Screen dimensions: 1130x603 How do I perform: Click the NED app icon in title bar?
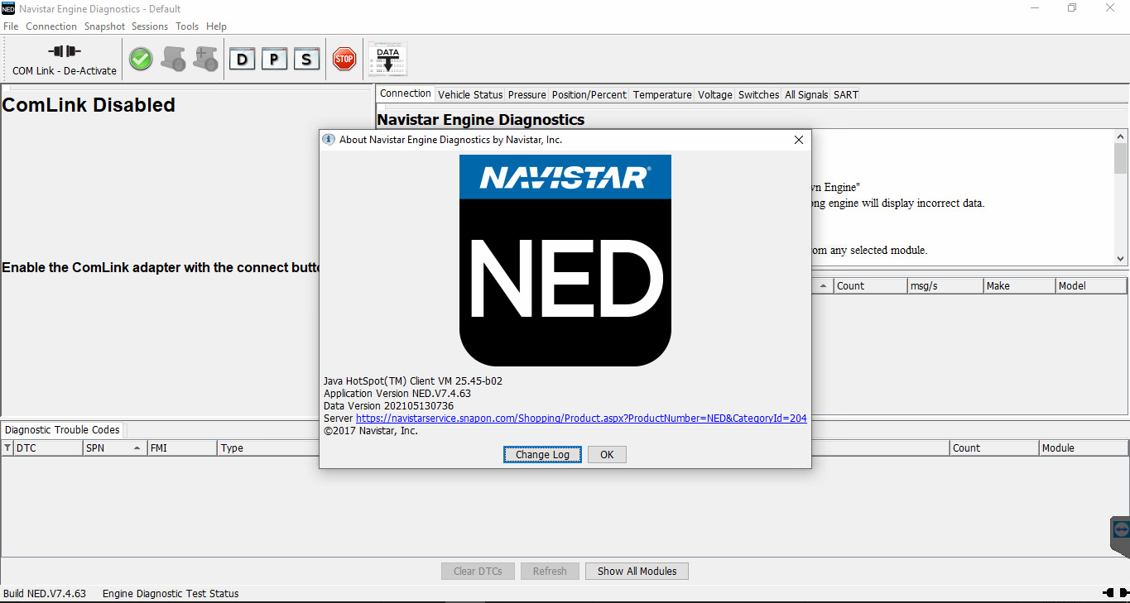click(x=8, y=8)
